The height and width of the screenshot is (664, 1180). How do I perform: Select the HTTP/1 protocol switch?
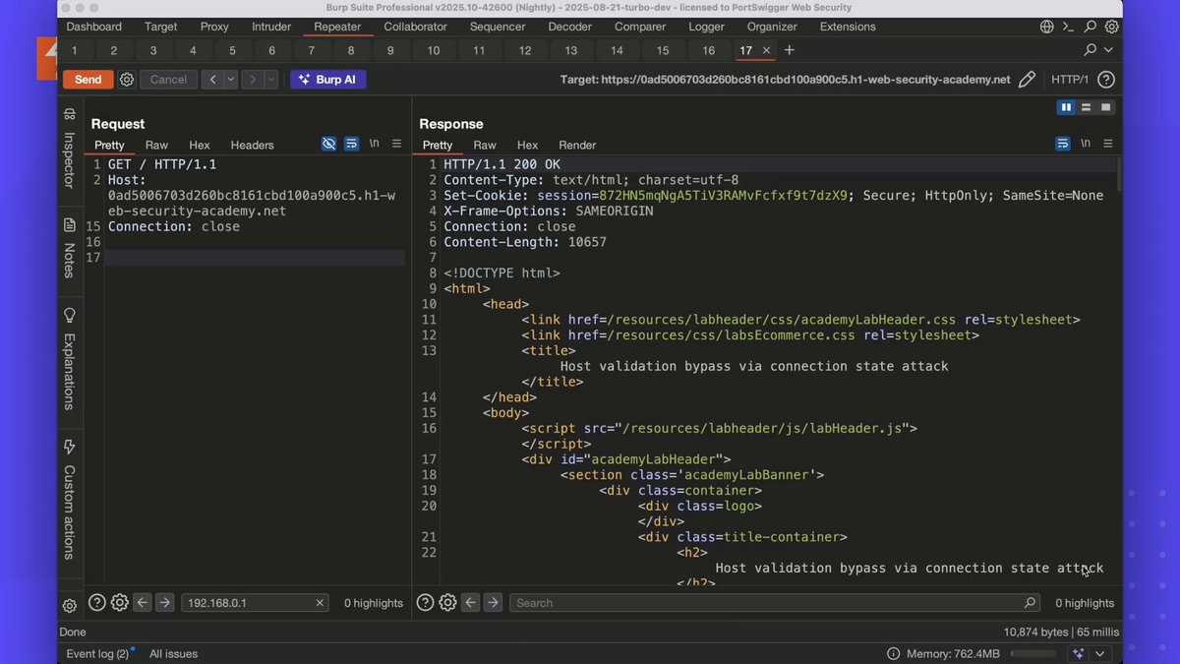tap(1070, 80)
